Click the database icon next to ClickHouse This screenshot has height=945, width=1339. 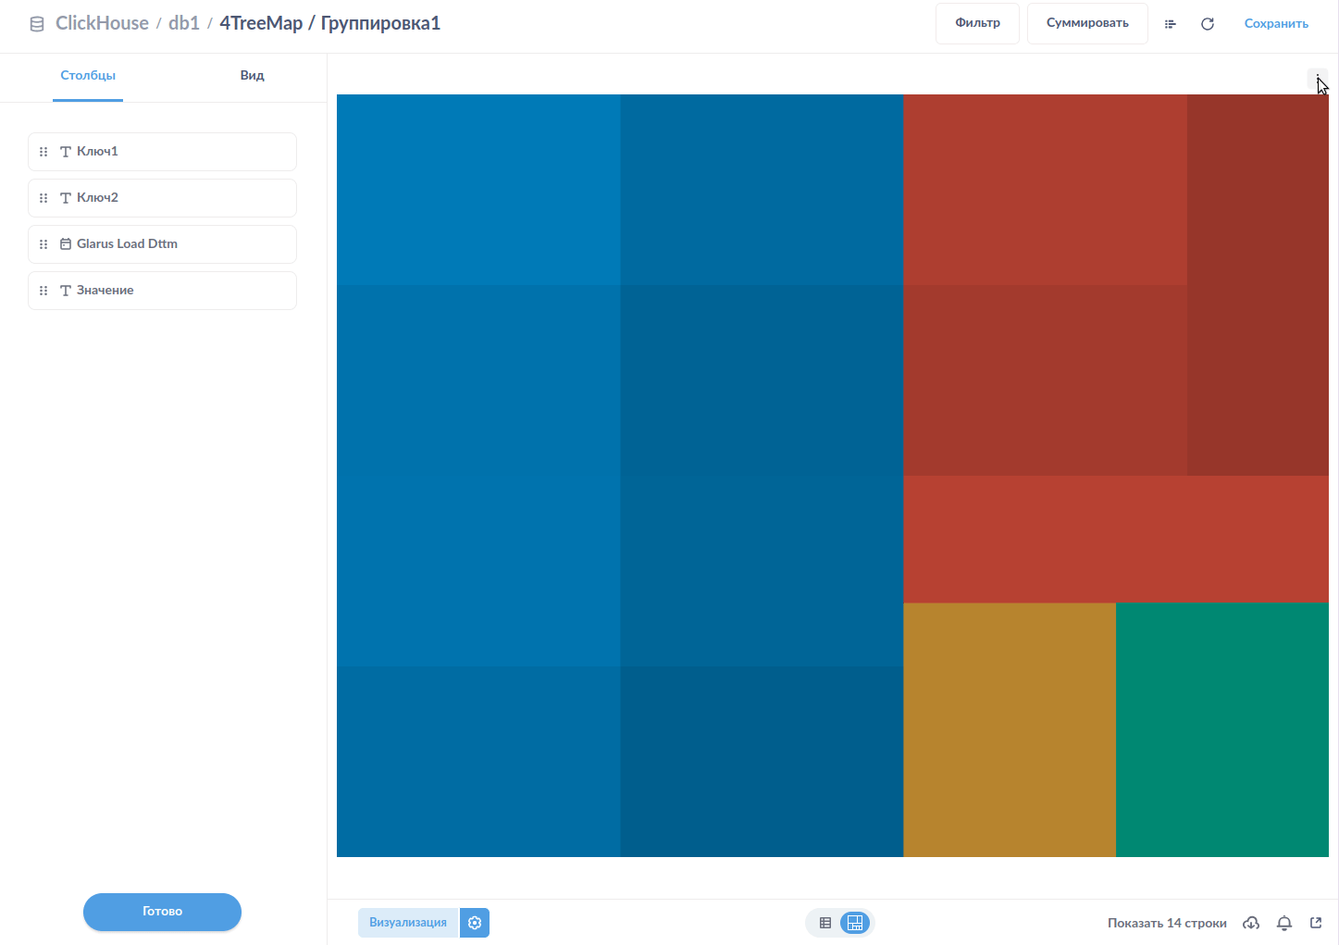(x=36, y=23)
